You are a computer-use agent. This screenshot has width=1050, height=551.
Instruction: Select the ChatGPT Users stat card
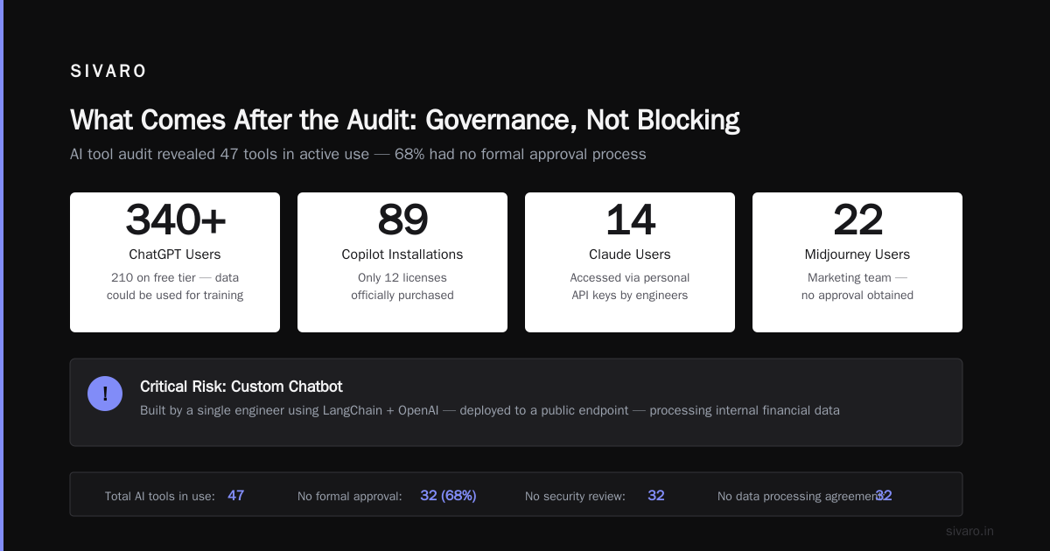[x=175, y=262]
